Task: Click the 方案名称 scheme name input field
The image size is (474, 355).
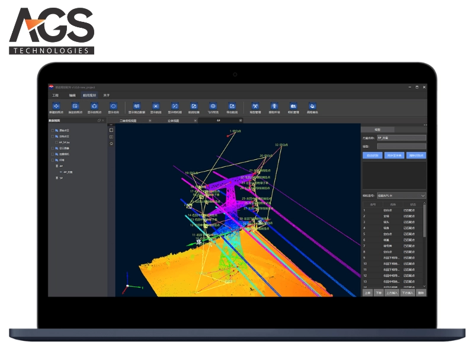Action: point(401,137)
